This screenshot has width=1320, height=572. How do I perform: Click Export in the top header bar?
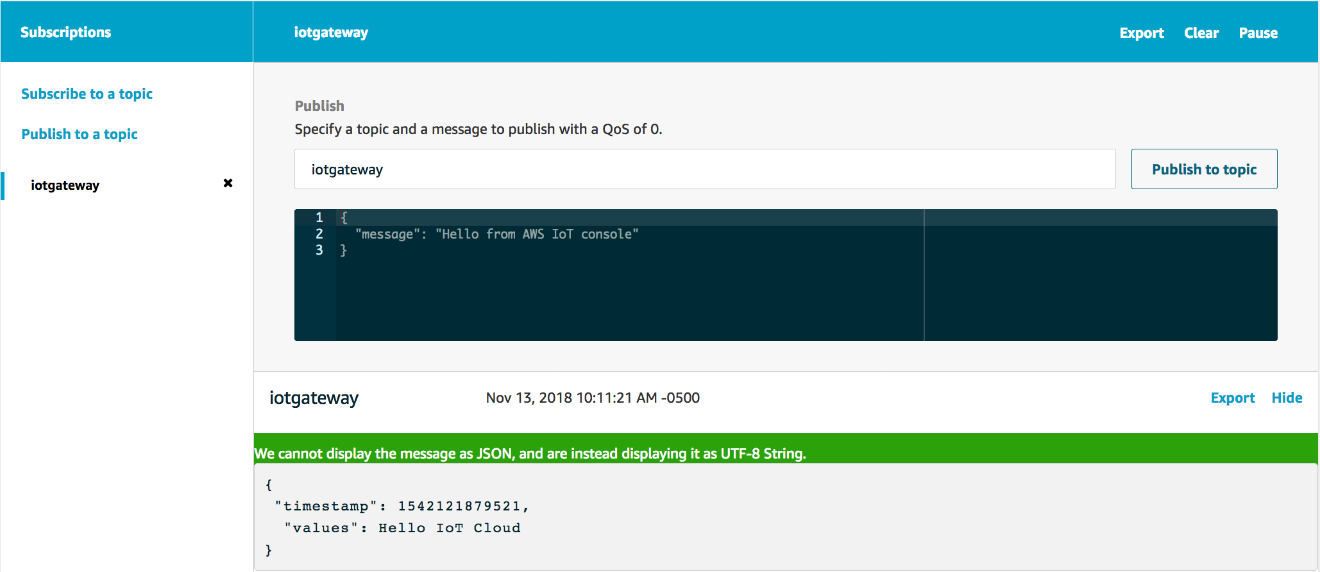1142,33
